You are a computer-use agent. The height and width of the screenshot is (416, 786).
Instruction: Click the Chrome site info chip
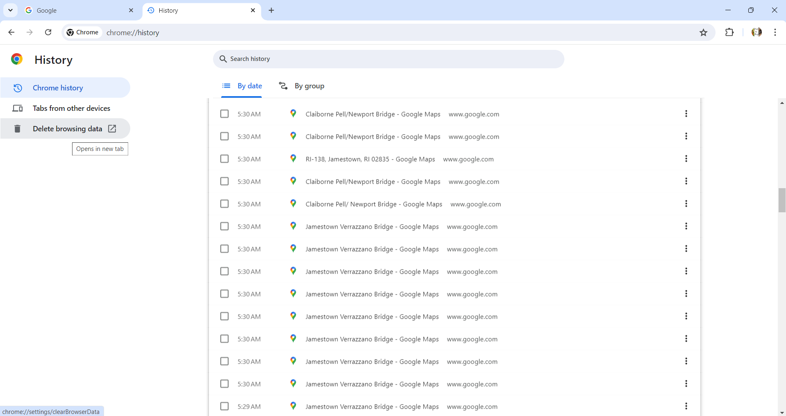tap(83, 32)
